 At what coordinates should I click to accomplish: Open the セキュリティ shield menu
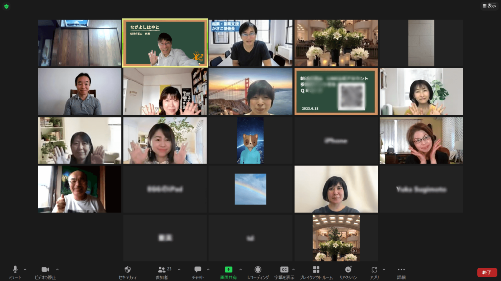pyautogui.click(x=128, y=271)
